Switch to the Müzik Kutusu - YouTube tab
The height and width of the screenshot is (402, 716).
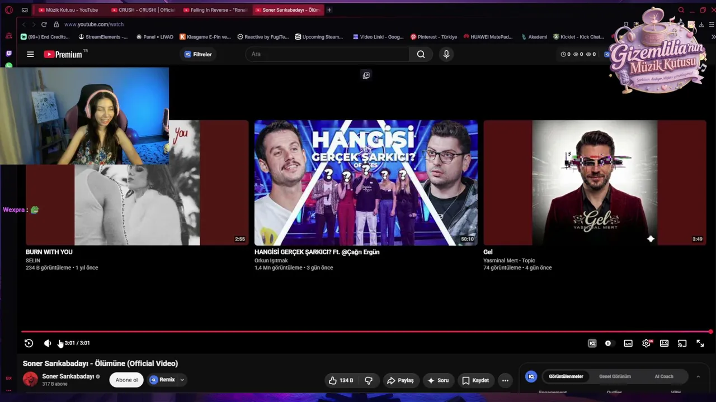click(x=68, y=10)
